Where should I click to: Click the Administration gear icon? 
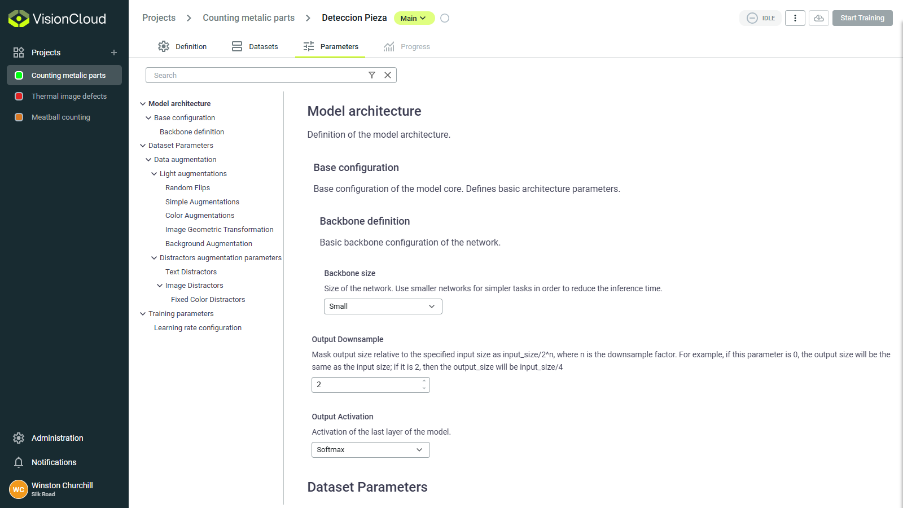coord(19,437)
